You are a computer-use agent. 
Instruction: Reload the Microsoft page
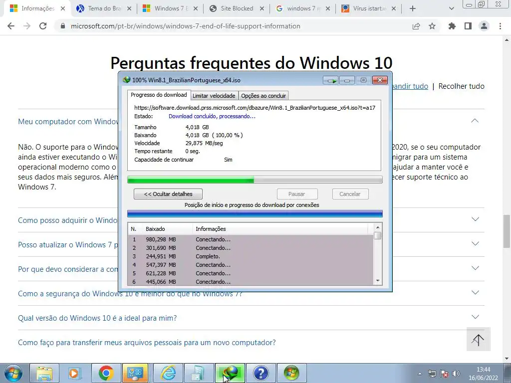click(x=43, y=26)
